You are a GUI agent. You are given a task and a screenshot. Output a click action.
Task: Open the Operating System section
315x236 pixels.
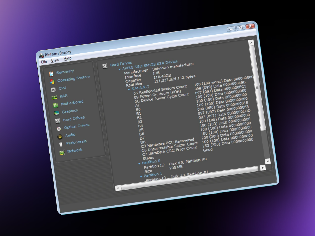(74, 78)
